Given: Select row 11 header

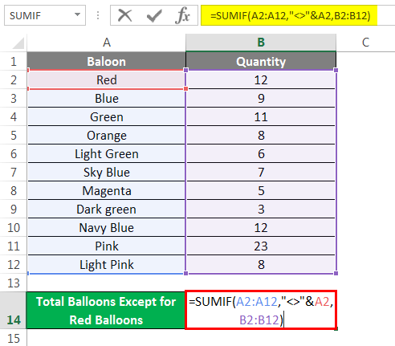Looking at the screenshot, I should [14, 246].
